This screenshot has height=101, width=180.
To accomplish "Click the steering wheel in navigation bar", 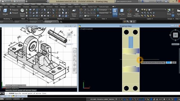I will click(75, 52).
